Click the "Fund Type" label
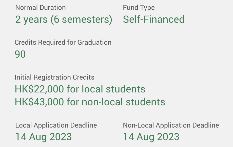Viewport: 233px width, 147px height. click(x=139, y=8)
